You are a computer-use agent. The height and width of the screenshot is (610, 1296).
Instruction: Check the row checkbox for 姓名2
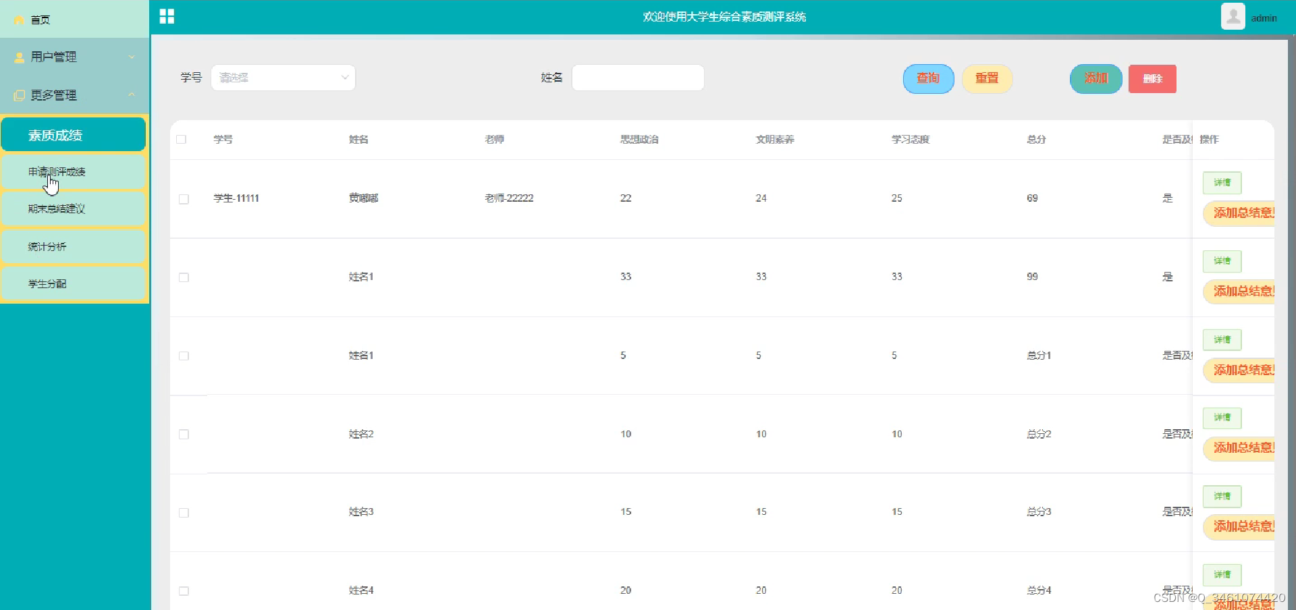184,435
